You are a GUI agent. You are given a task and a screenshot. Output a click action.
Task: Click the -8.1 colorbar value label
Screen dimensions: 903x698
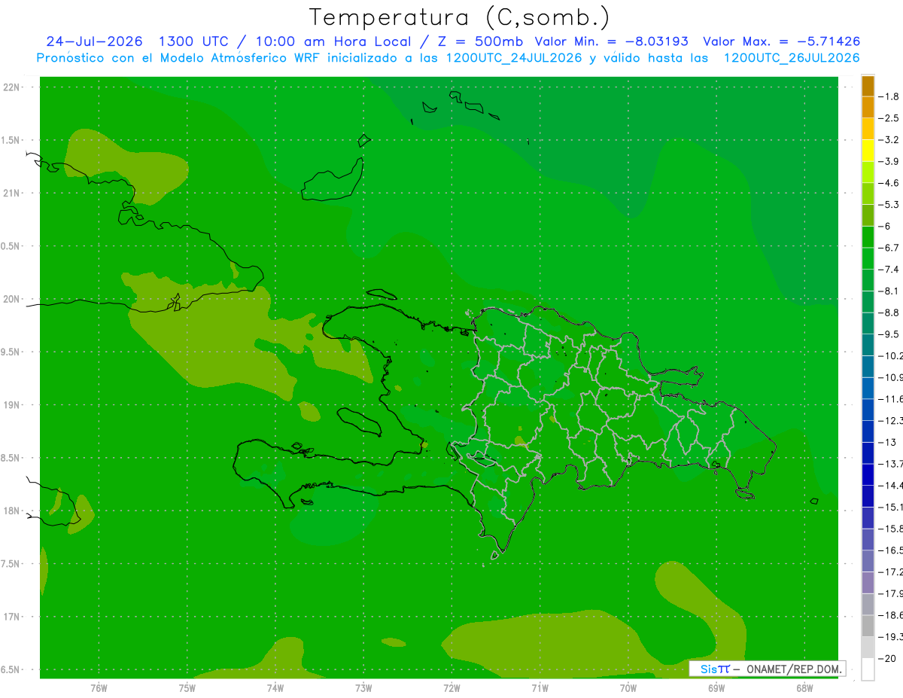889,291
